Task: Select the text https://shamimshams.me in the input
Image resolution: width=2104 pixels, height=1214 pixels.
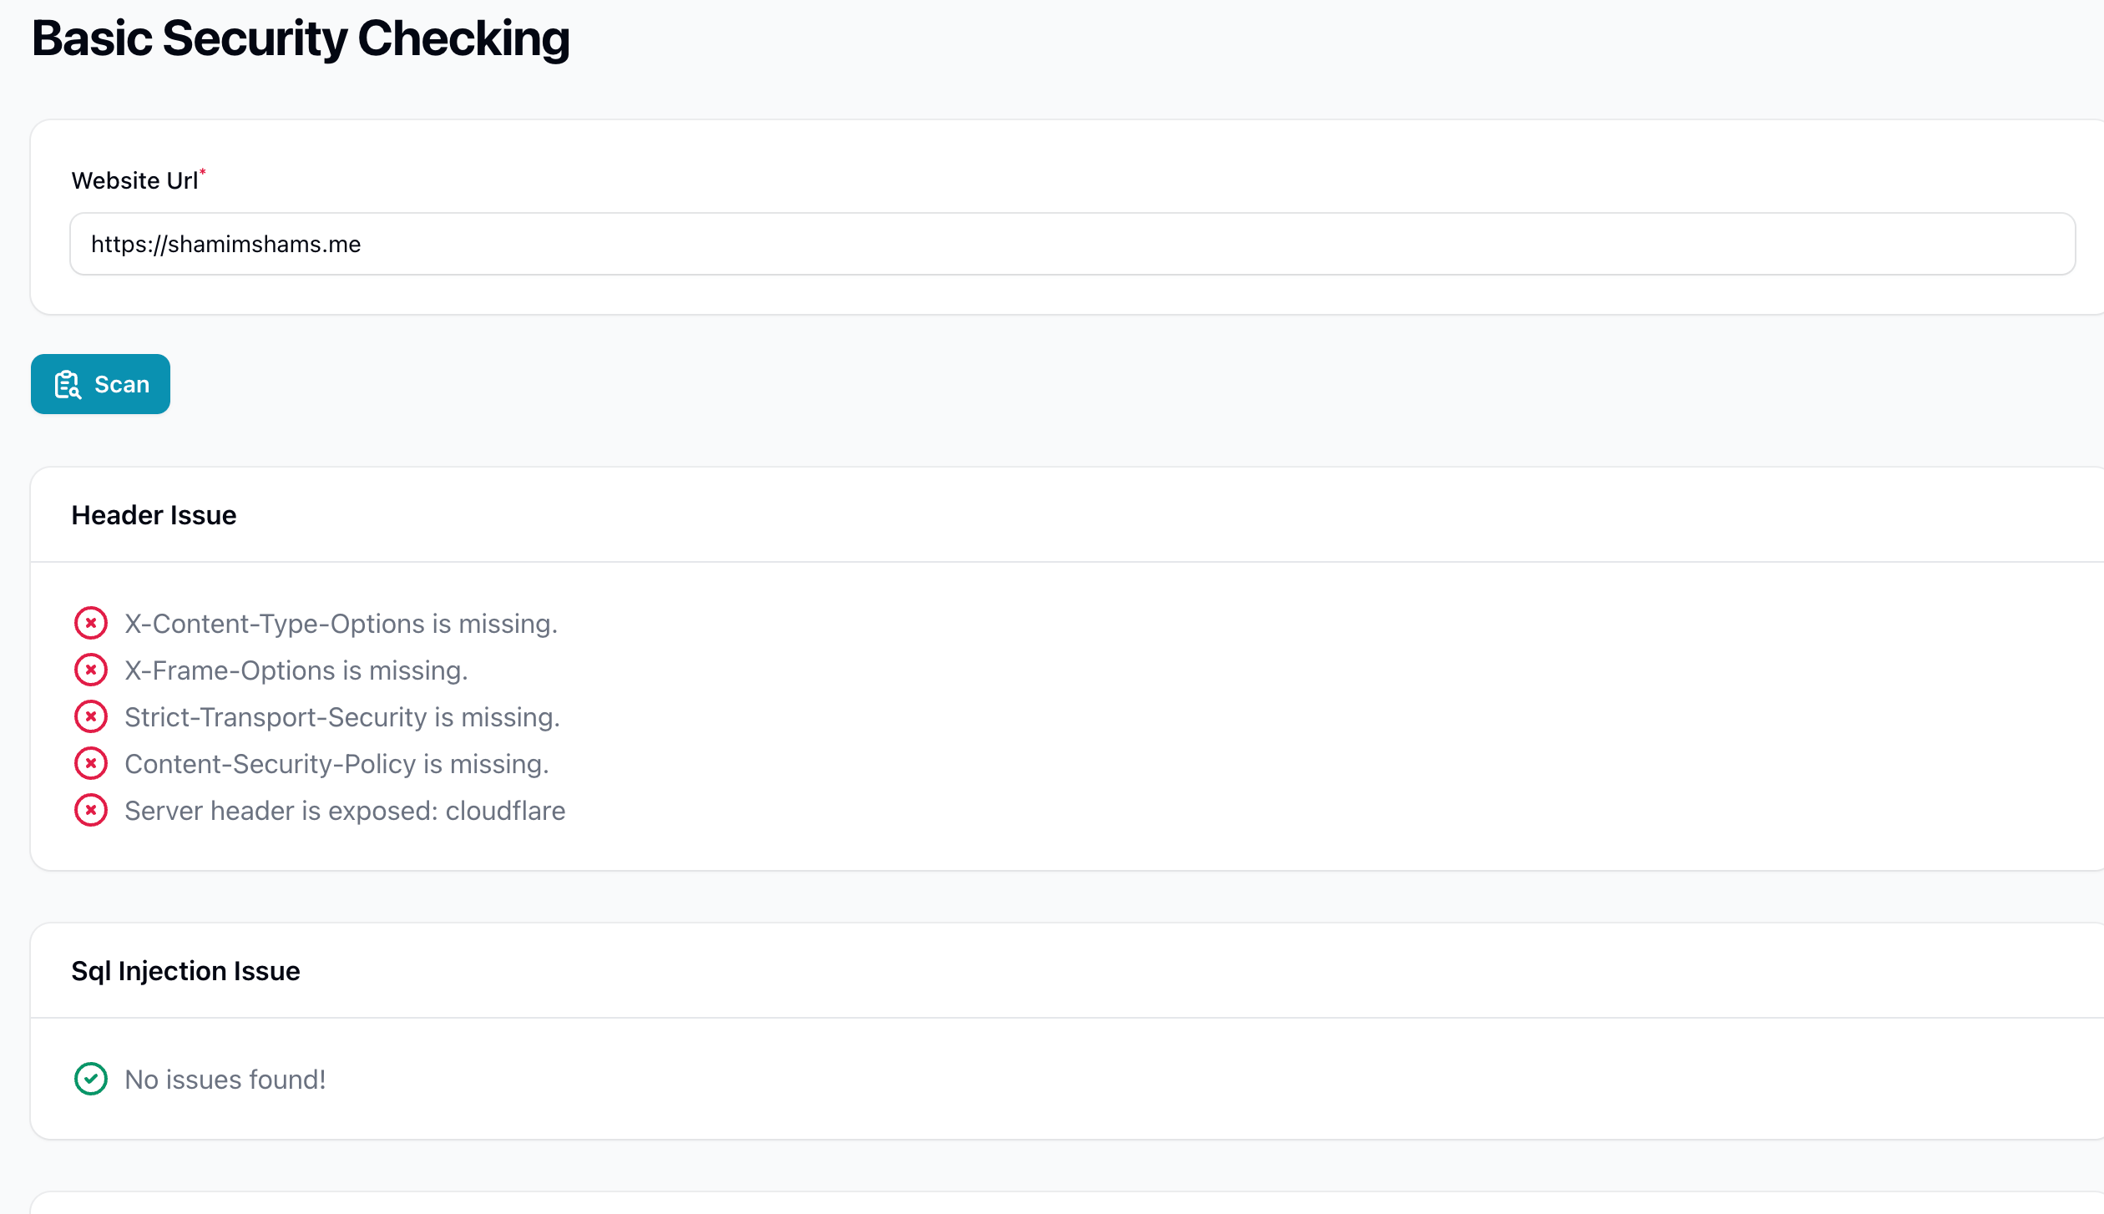Action: pos(225,243)
